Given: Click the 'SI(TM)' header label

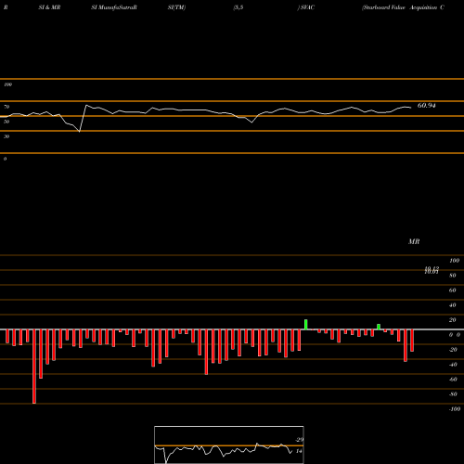Looking at the screenshot, I should 176,7.
